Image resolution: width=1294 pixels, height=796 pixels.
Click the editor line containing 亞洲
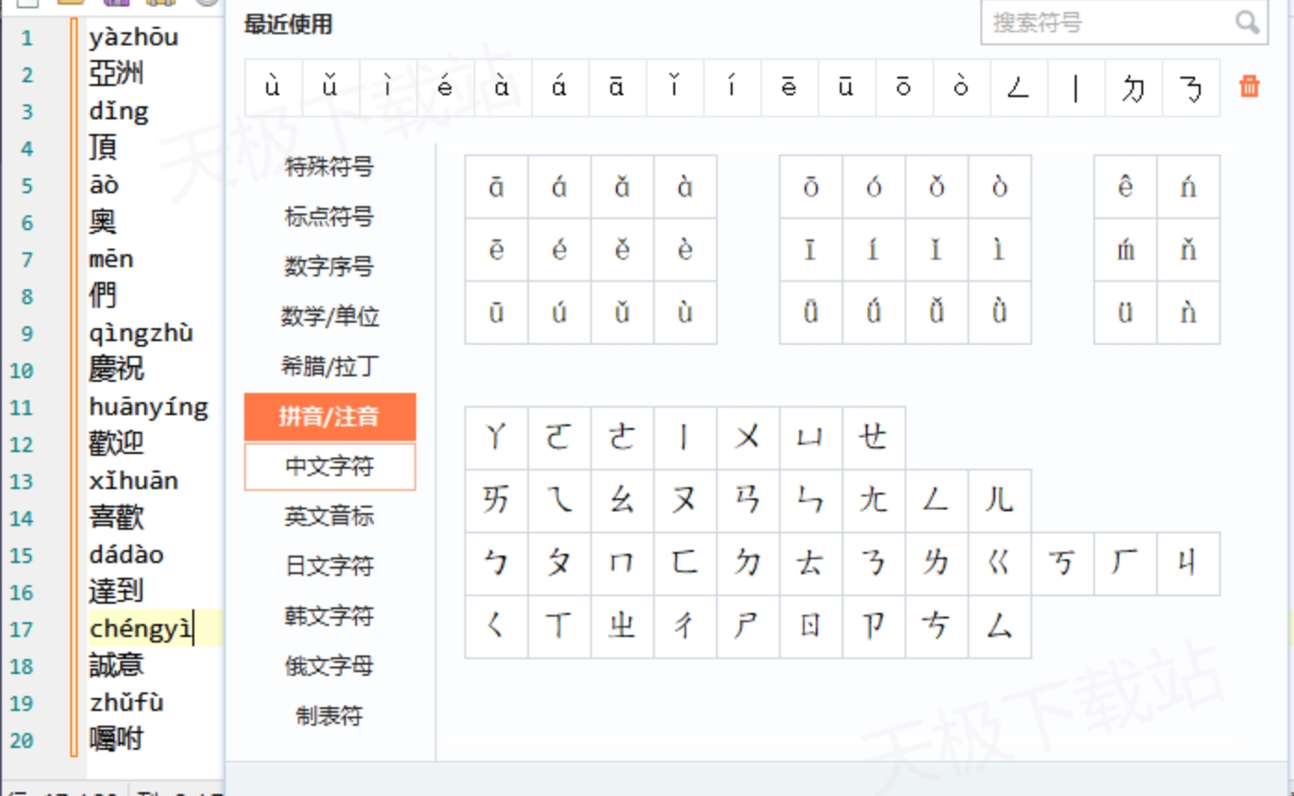pyautogui.click(x=117, y=74)
